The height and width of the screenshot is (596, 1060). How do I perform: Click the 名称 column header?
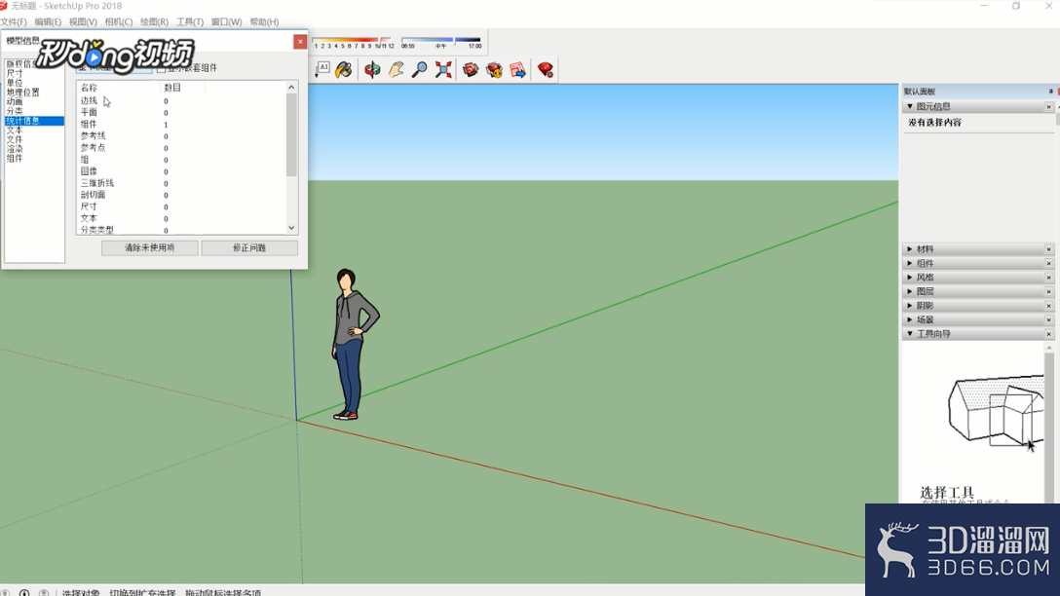(118, 88)
